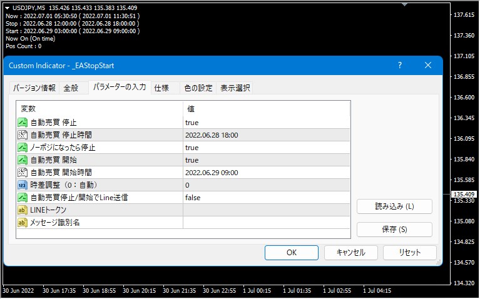Screen dimensions: 480x299
Task: Click the Pos Count : 0 chart text
Action: [x=24, y=46]
